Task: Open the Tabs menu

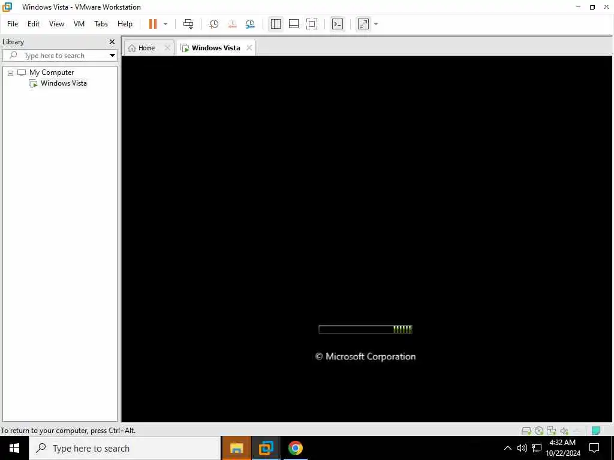Action: [101, 24]
